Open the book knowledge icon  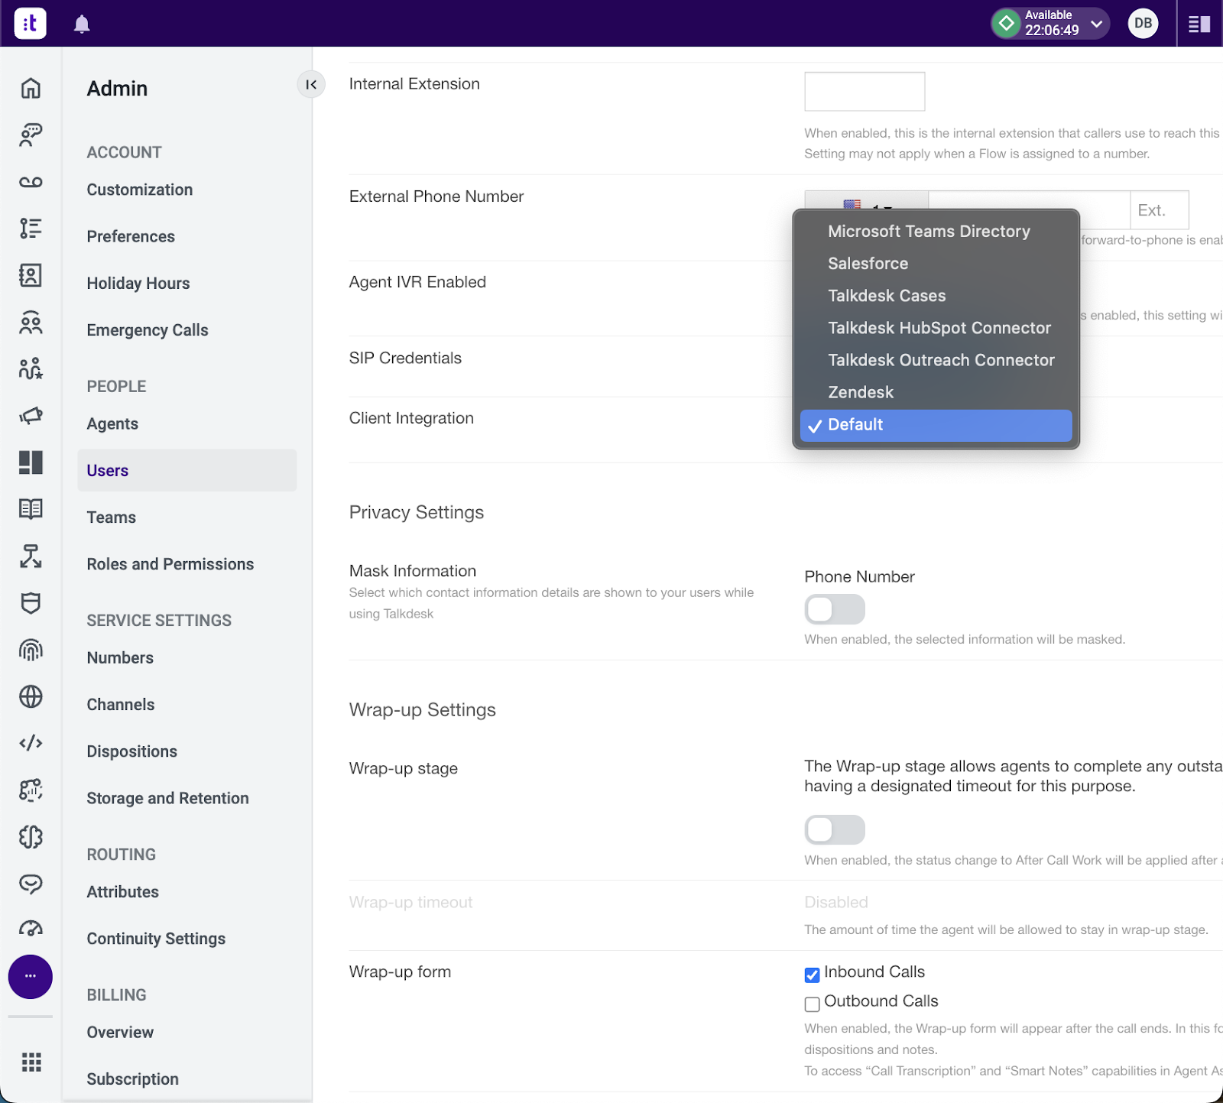coord(31,509)
